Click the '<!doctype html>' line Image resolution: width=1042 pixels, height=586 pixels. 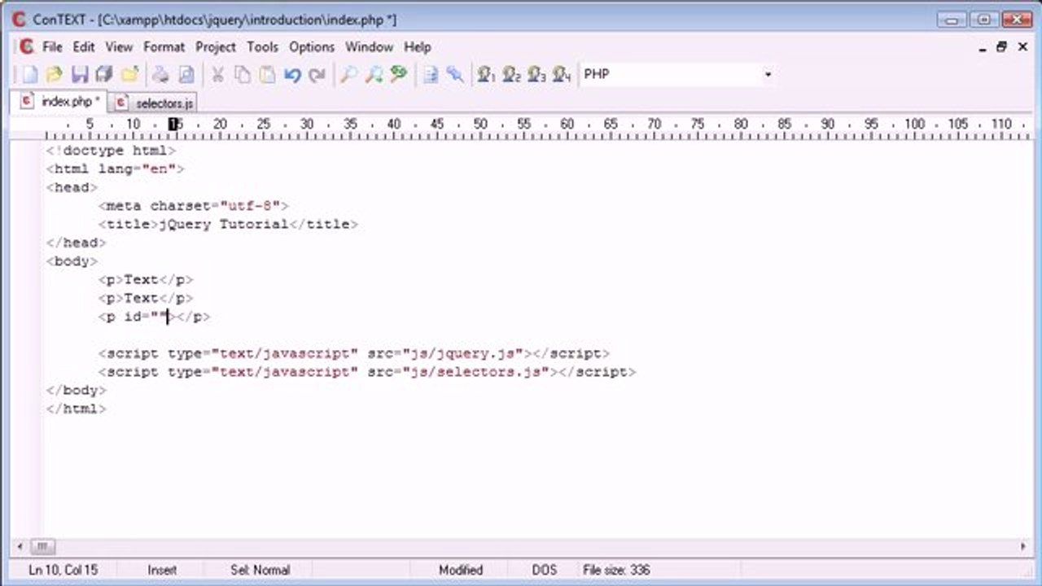point(111,151)
